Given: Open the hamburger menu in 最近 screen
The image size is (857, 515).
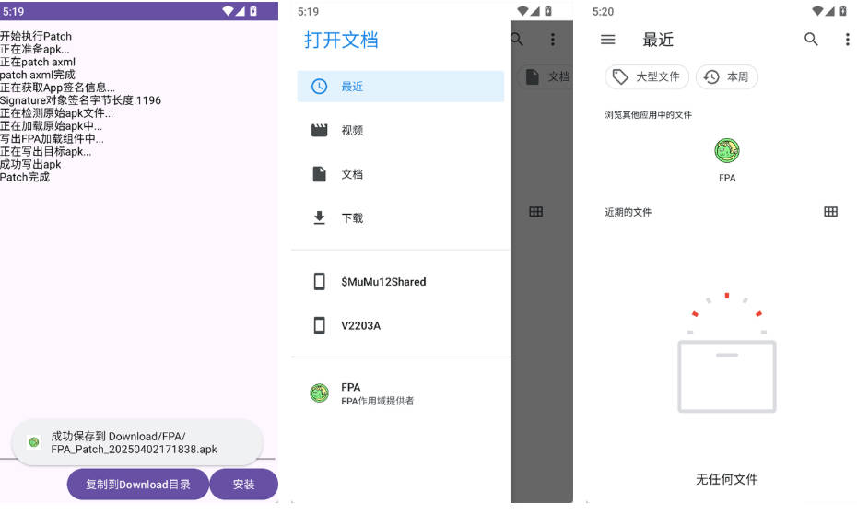Looking at the screenshot, I should (x=608, y=40).
